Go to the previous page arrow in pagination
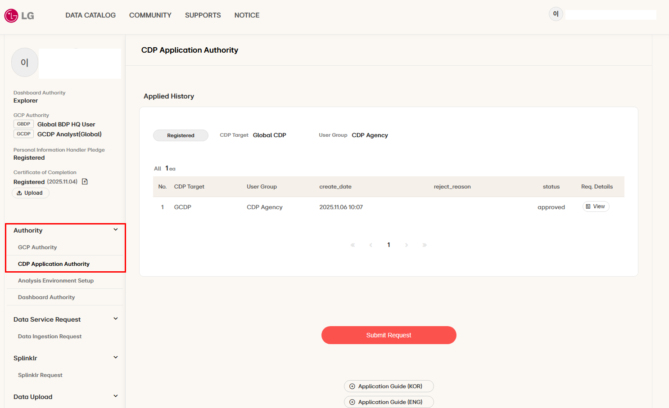The image size is (669, 408). (x=371, y=245)
